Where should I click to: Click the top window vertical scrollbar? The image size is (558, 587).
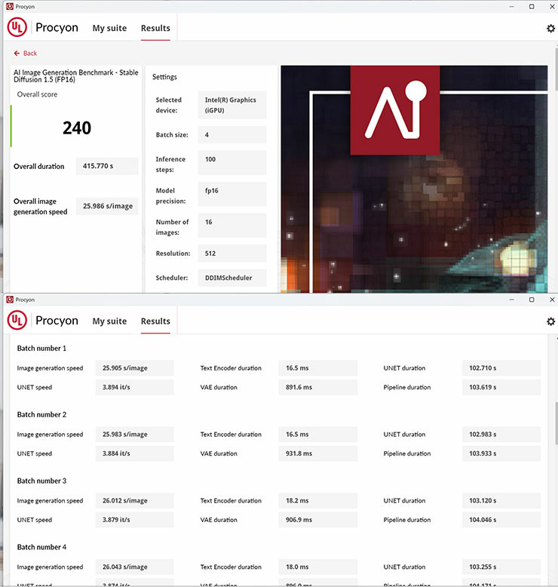556,69
